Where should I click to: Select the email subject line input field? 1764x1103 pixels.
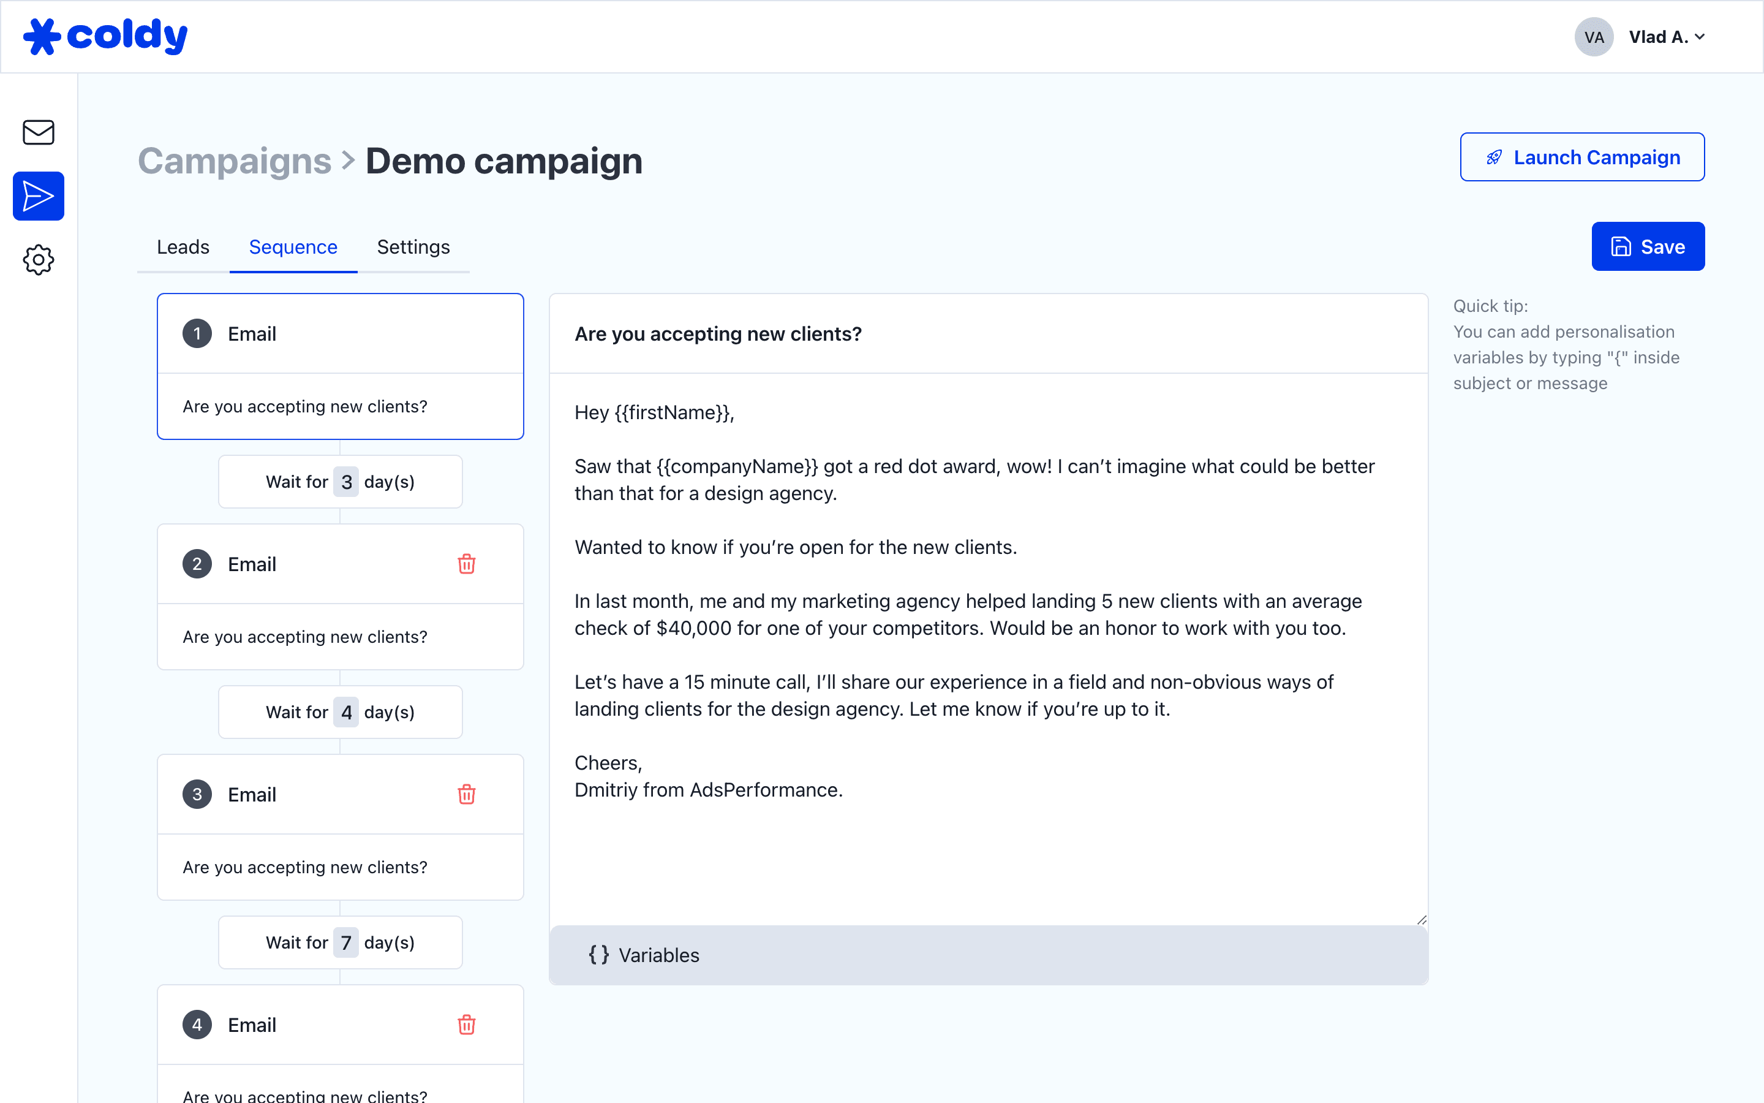tap(989, 333)
